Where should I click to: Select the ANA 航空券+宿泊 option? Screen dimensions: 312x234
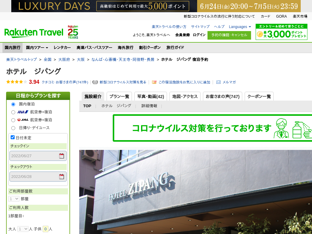(x=13, y=112)
